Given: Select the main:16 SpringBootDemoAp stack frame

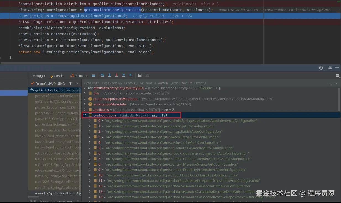Looking at the screenshot, I should [x=54, y=193].
